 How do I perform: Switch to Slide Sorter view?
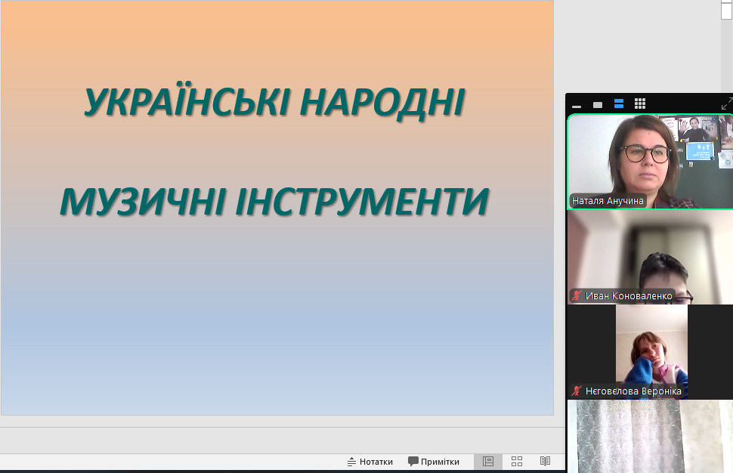517,462
